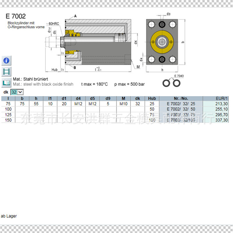Screen dimensions: 233x233
Task: Click 'Blockzylinder mit' description text
Action: [x=21, y=23]
